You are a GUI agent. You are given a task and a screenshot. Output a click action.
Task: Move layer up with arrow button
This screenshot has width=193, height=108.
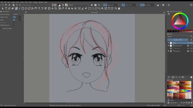click(x=180, y=77)
